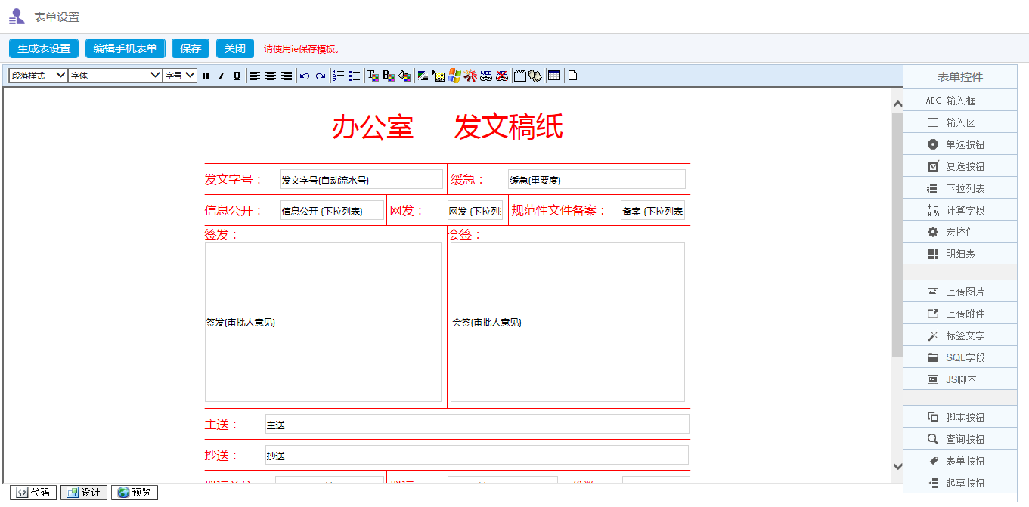1029x507 pixels.
Task: Open the text color picker icon
Action: (373, 76)
